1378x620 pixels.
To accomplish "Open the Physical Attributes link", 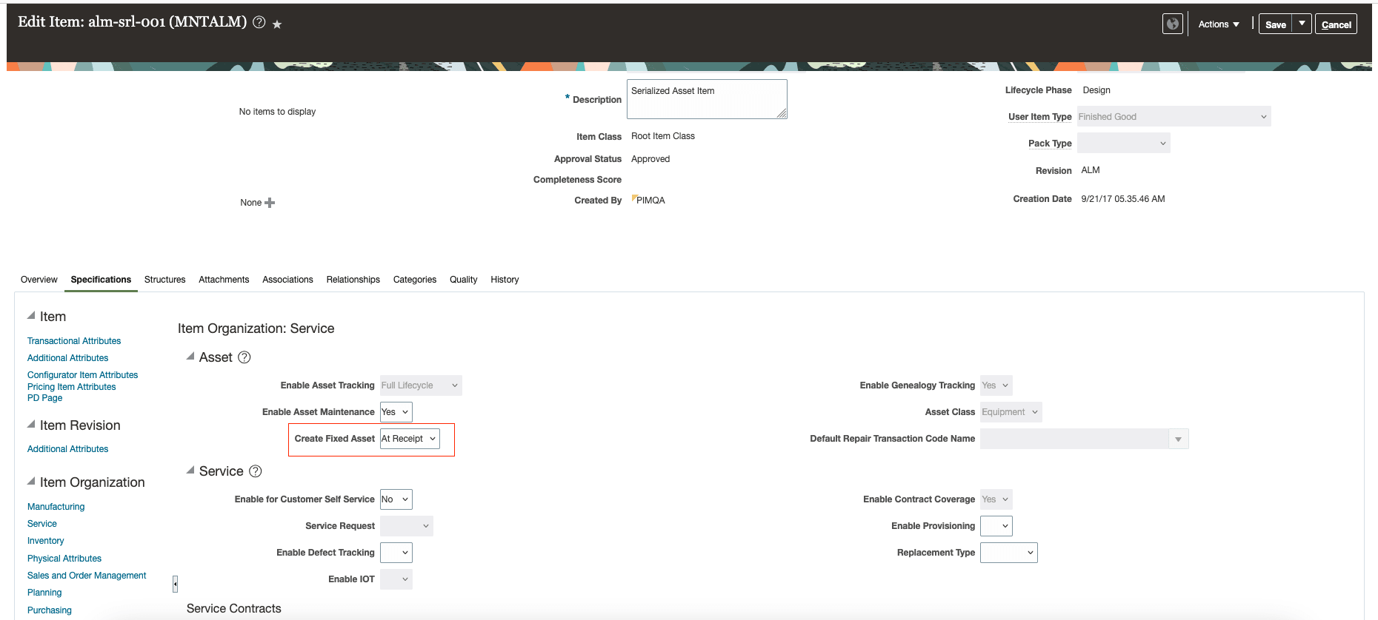I will coord(64,559).
